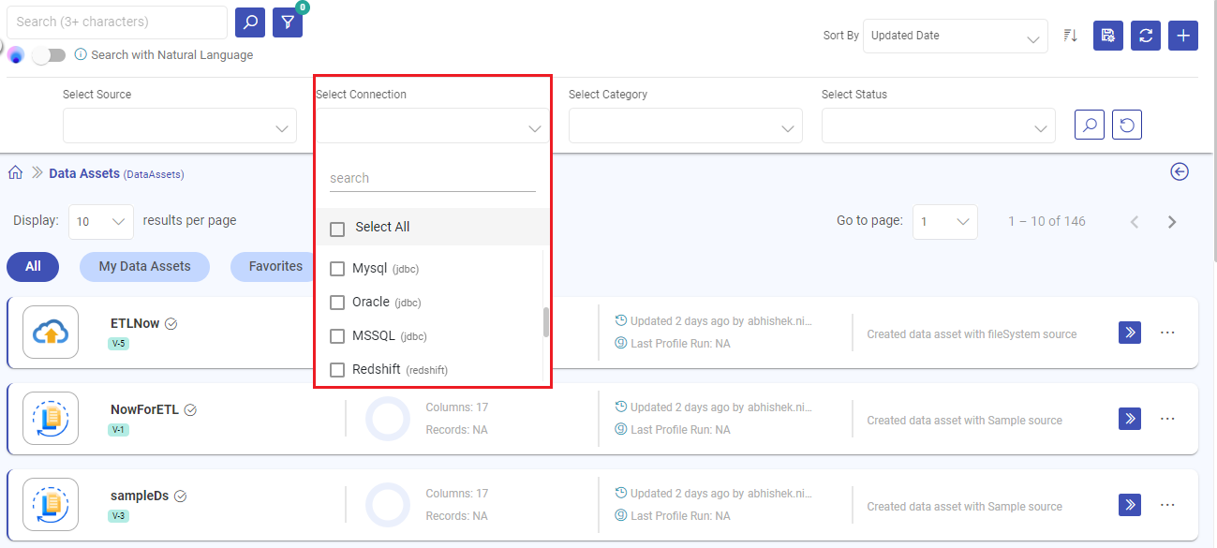Click the home breadcrumb icon
The height and width of the screenshot is (548, 1217).
point(13,171)
